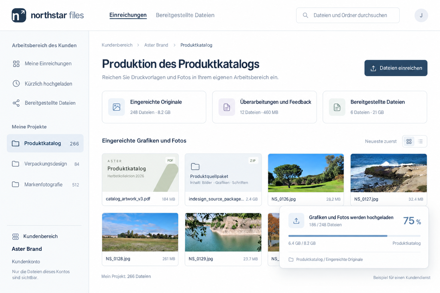Image resolution: width=440 pixels, height=293 pixels.
Task: Click the file icon on Bereitgestellte Dateien card
Action: [x=337, y=107]
